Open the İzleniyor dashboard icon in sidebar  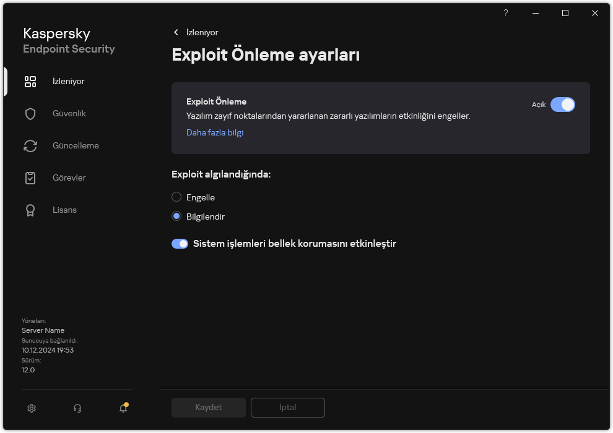tap(30, 81)
